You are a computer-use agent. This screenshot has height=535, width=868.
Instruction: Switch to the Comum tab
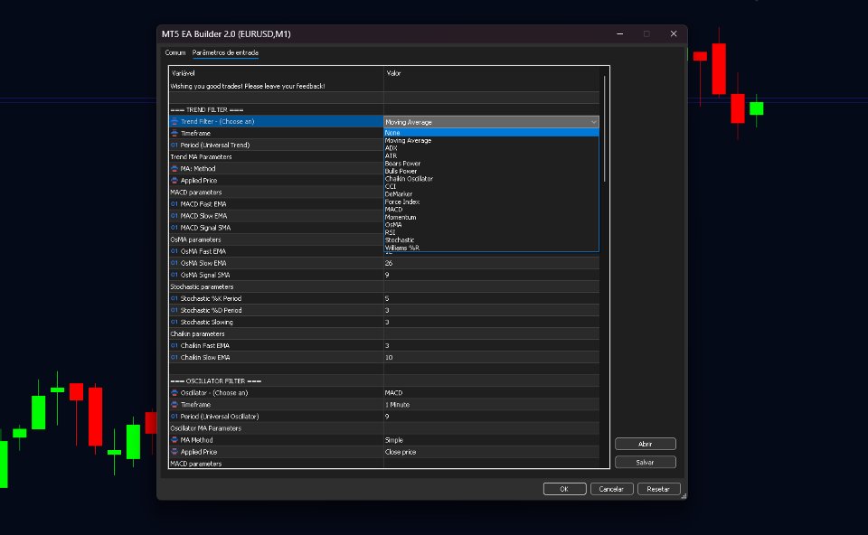[x=175, y=52]
